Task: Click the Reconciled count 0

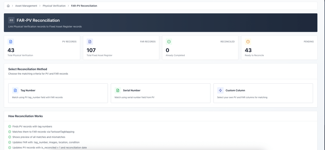Action: coord(168,50)
